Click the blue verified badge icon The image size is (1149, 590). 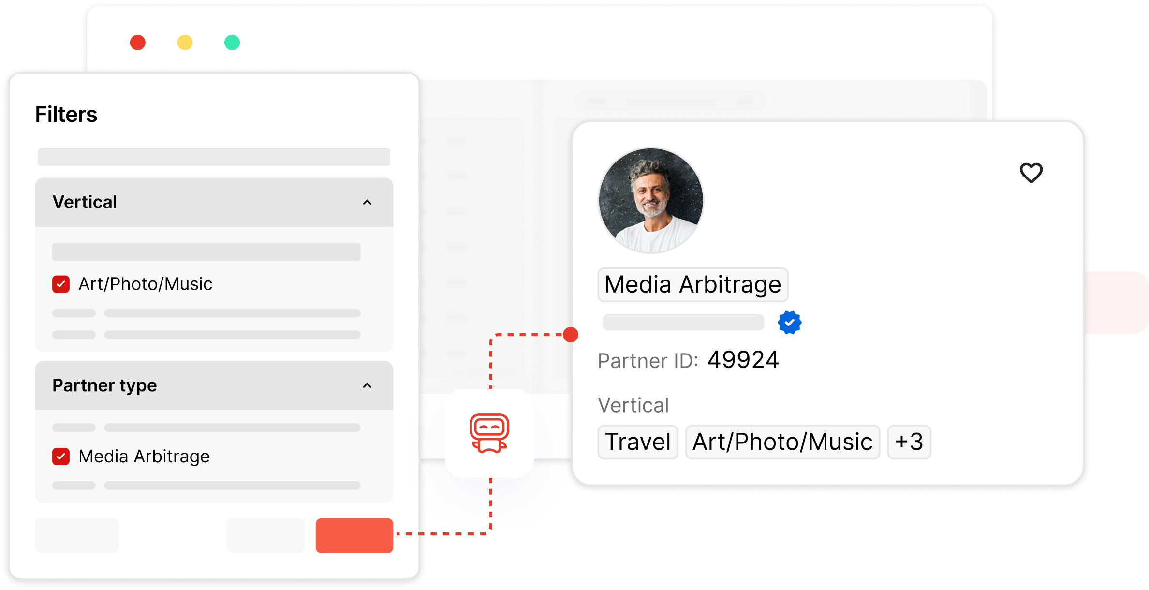pos(789,323)
